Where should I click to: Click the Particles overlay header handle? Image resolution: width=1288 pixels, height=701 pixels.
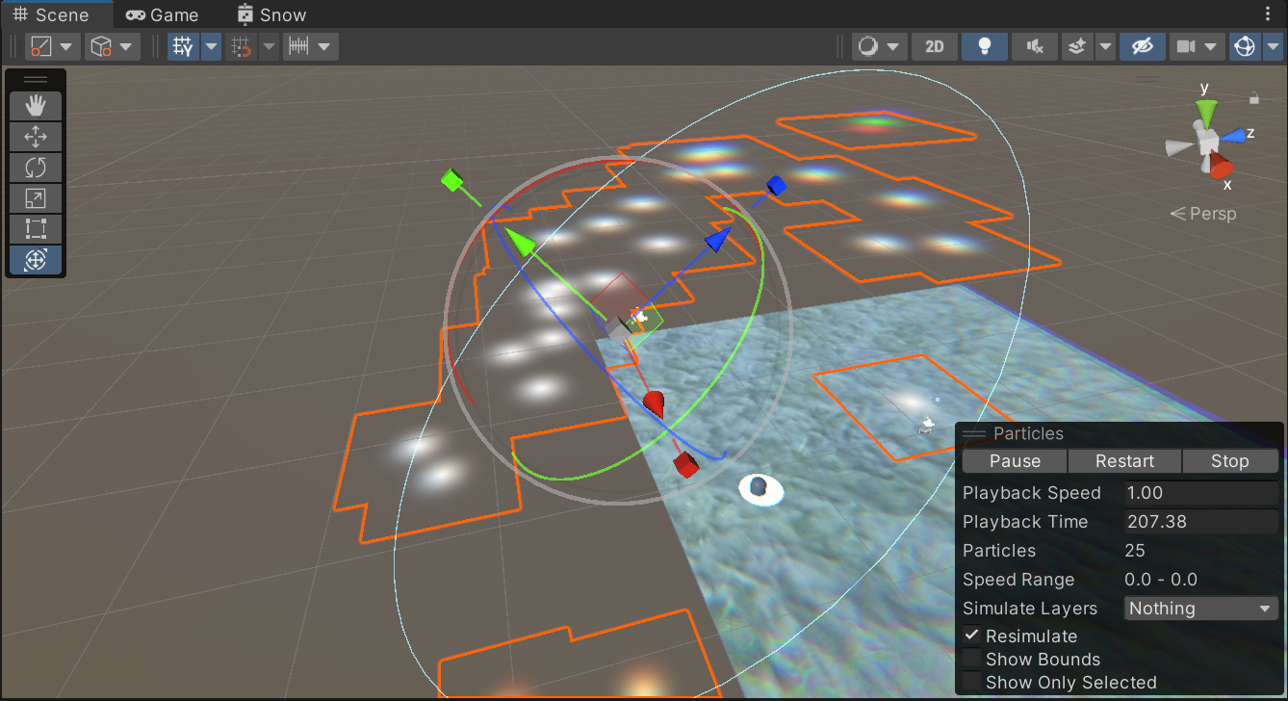[975, 434]
